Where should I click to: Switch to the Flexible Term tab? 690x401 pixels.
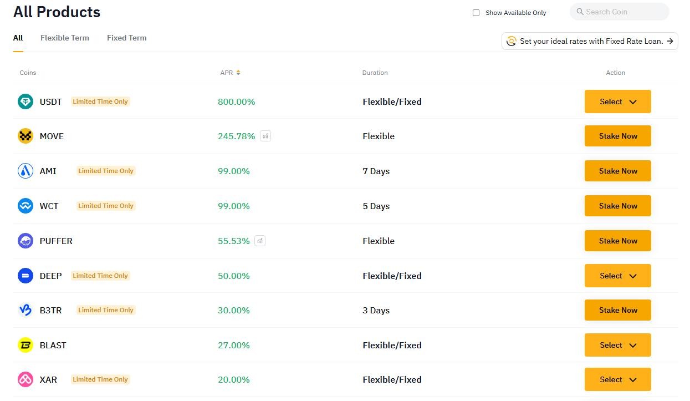65,38
